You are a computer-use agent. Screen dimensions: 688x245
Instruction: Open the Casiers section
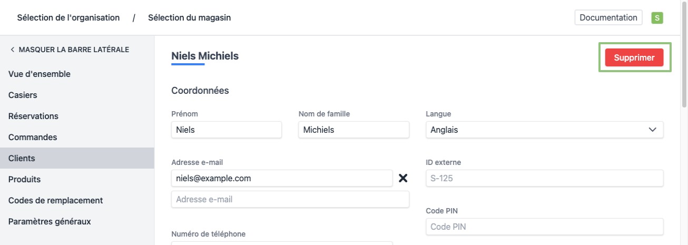tap(23, 95)
